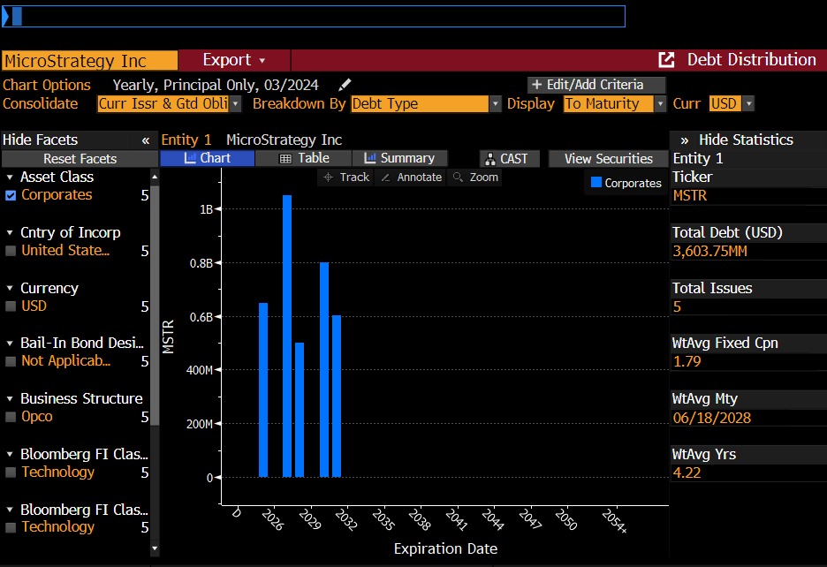Collapse the Asset Class facet group
827x567 pixels.
pos(10,178)
